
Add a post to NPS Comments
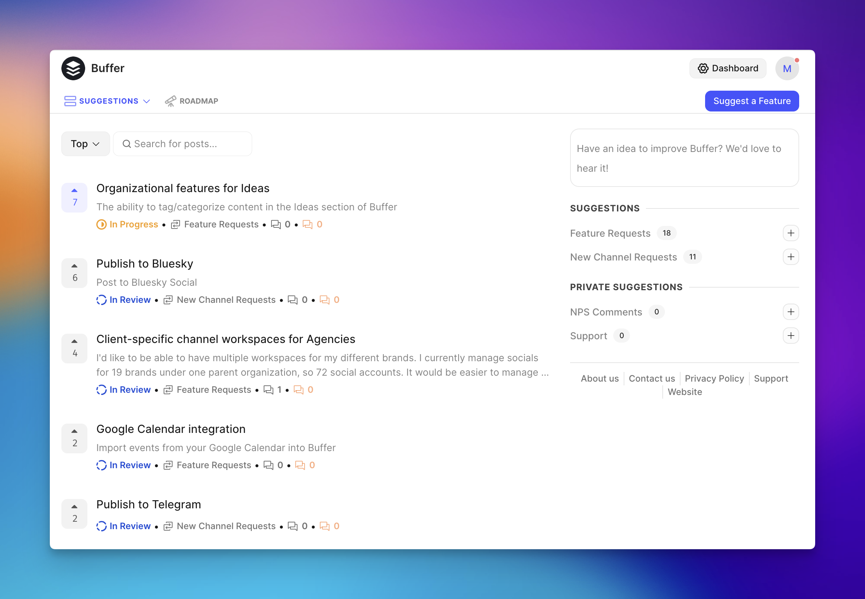coord(791,312)
